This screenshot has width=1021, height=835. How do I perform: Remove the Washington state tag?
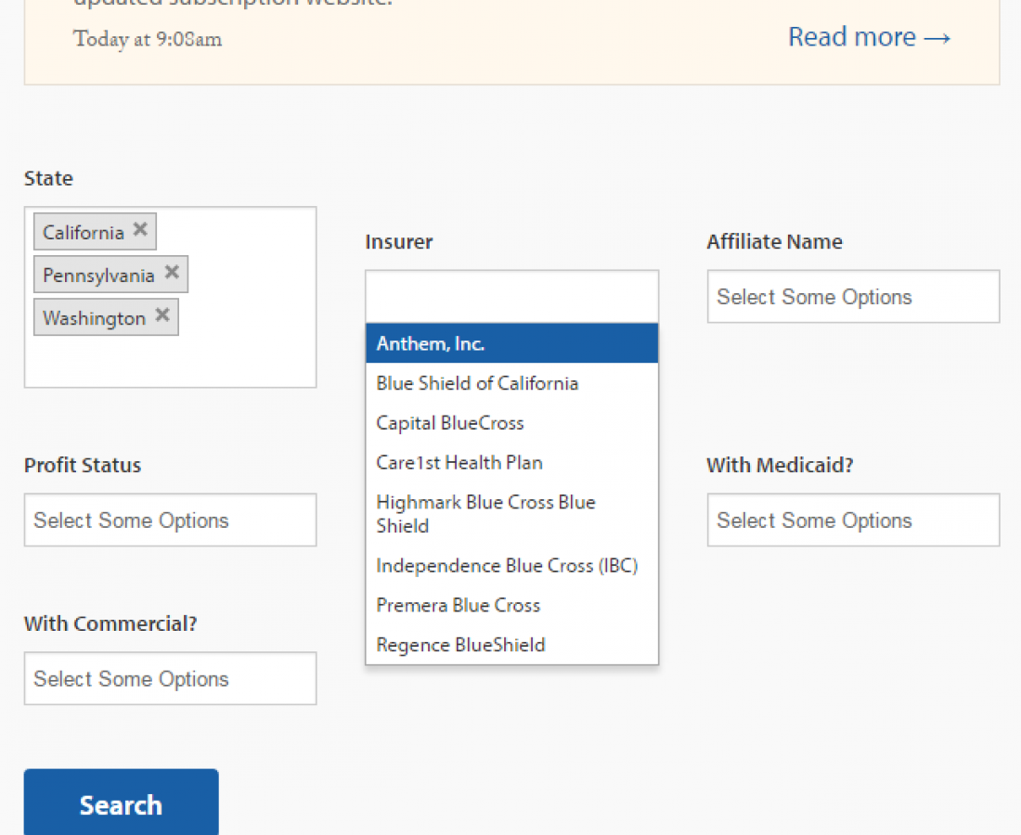162,315
